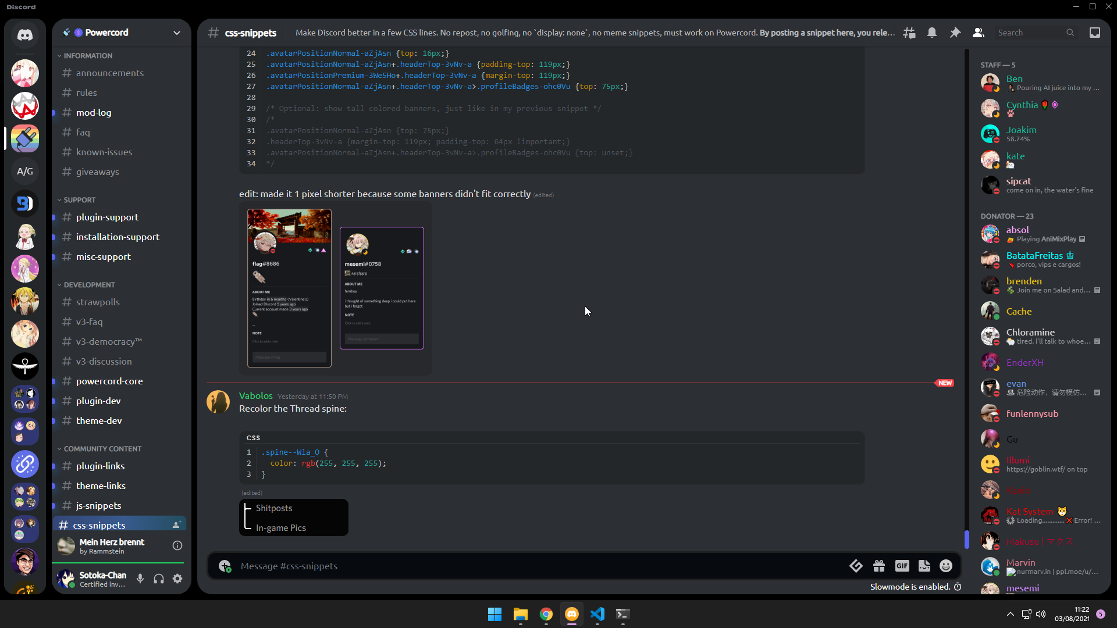Viewport: 1117px width, 628px height.
Task: Toggle microphone mute
Action: 140,579
